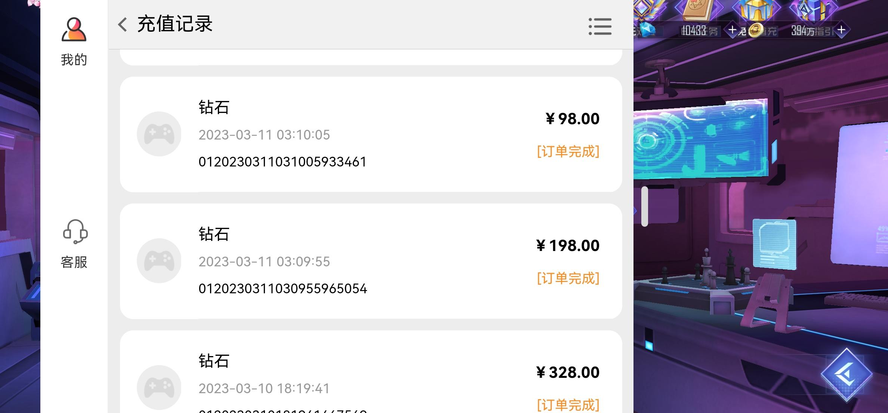Click the plus button beside the gold coin
The height and width of the screenshot is (413, 888).
pos(733,30)
